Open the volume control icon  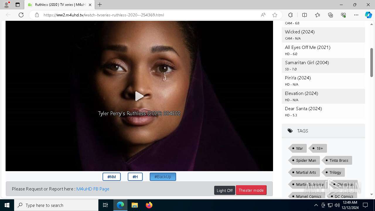(337, 205)
